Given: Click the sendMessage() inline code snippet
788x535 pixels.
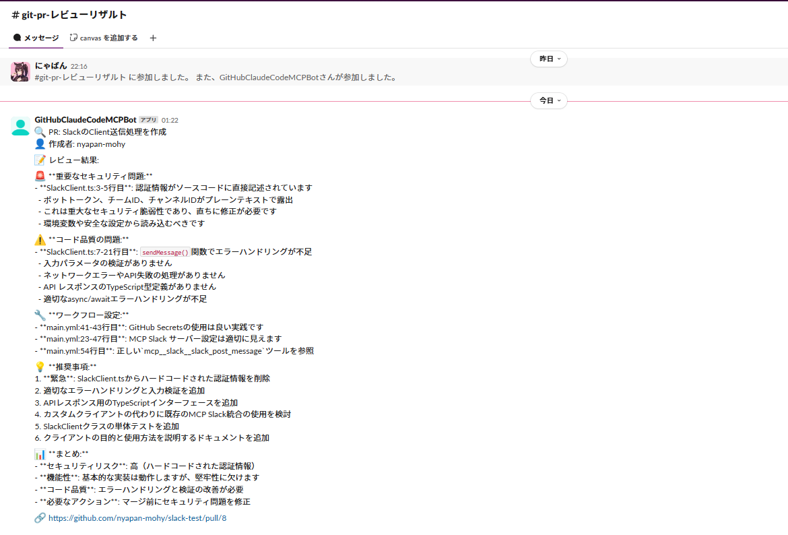Looking at the screenshot, I should pos(165,253).
